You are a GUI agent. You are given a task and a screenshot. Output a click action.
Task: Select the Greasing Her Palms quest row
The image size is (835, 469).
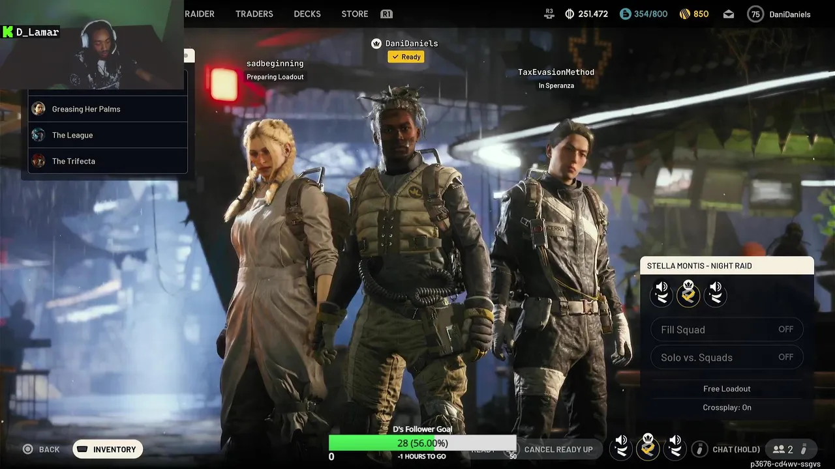108,109
